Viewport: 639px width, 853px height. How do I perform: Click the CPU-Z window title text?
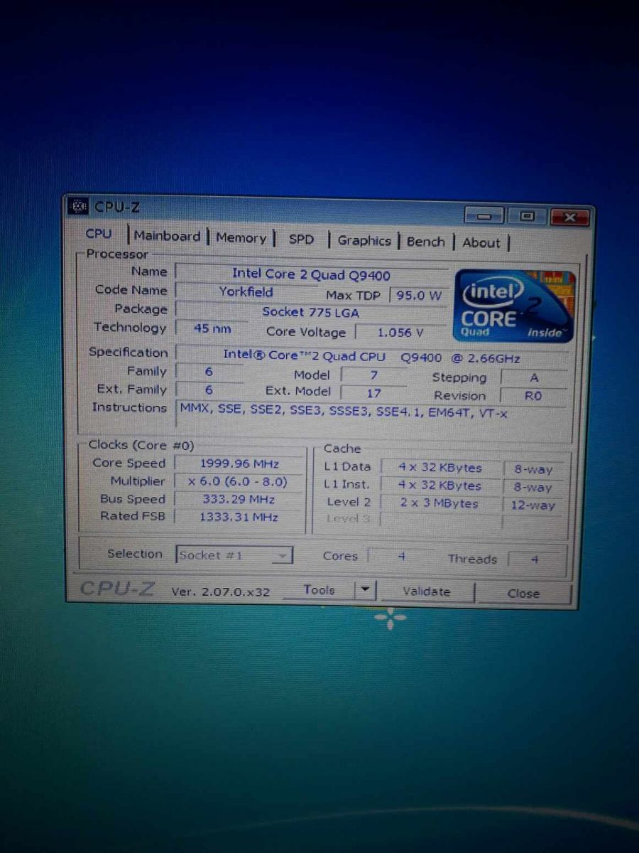(x=117, y=207)
